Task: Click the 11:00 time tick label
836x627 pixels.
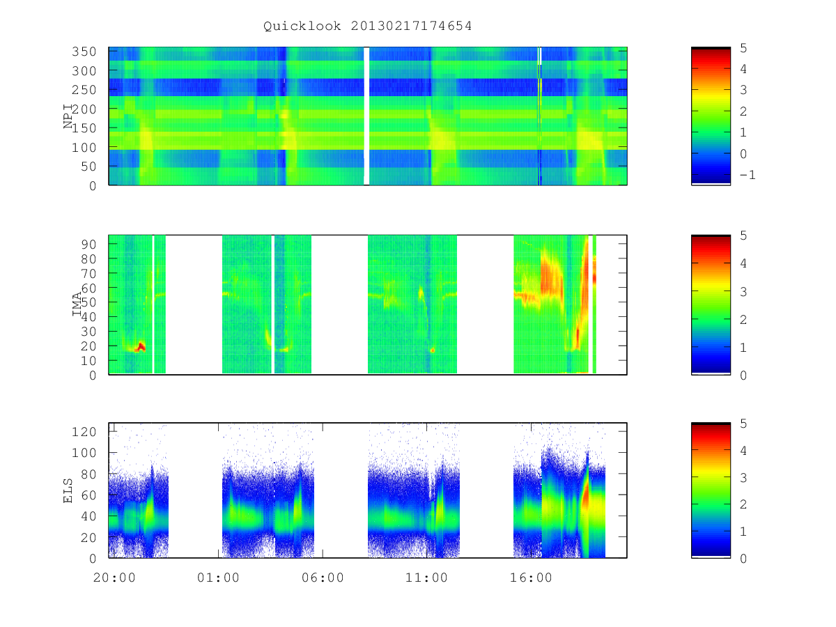Action: [x=426, y=578]
